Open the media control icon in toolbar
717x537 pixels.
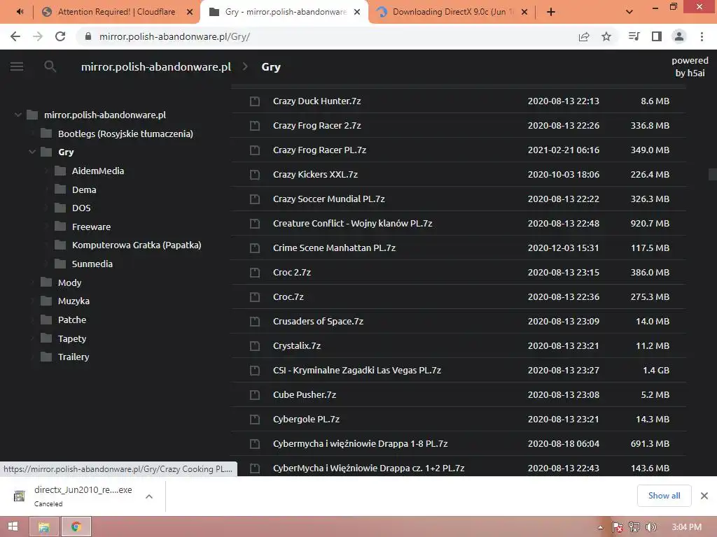tap(634, 36)
